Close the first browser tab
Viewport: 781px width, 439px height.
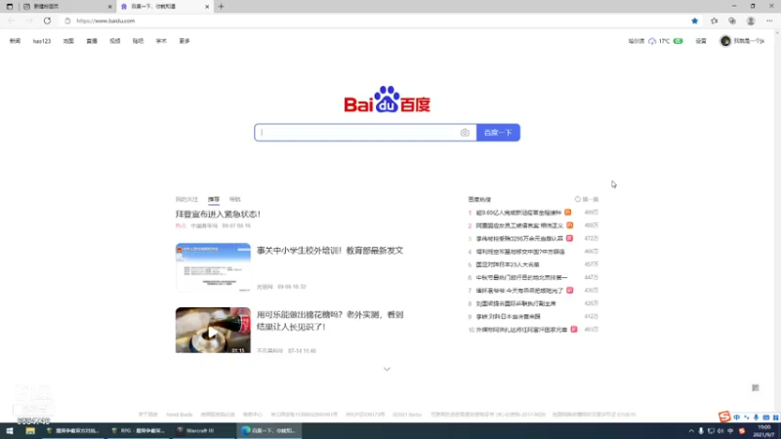click(x=110, y=7)
